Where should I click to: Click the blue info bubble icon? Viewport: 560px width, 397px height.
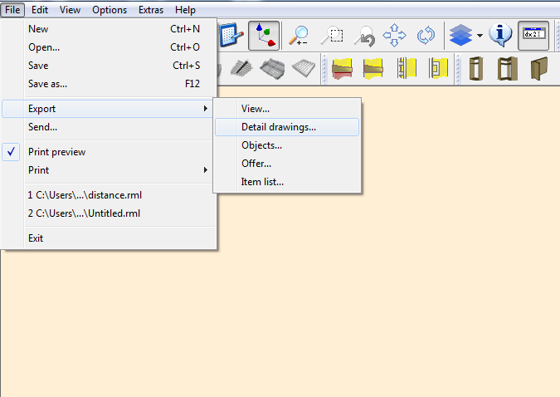pos(500,36)
